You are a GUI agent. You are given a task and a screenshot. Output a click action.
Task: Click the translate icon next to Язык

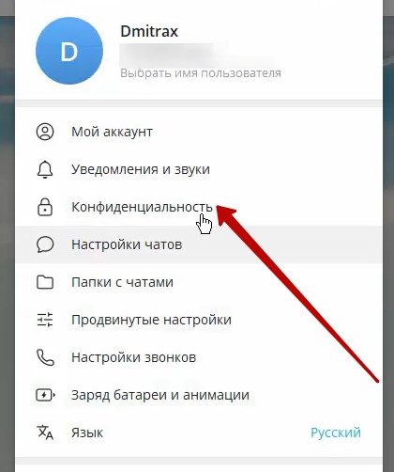pyautogui.click(x=45, y=433)
